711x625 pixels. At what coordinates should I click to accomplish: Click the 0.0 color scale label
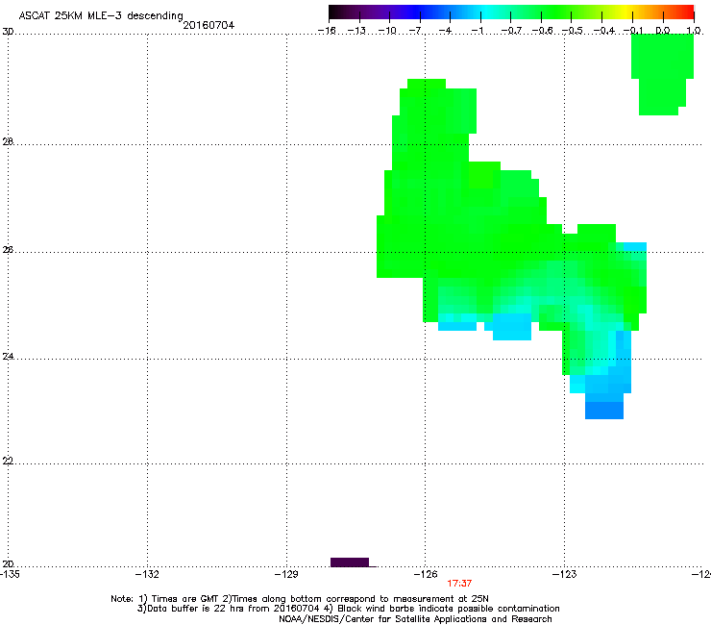coord(663,31)
